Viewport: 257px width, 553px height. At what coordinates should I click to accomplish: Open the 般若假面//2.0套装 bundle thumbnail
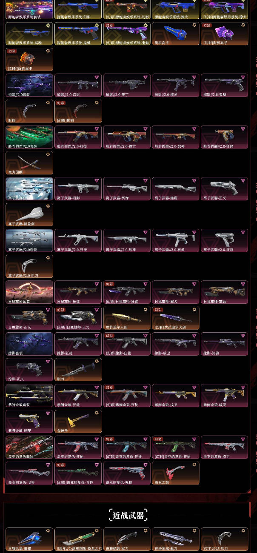coord(29,137)
